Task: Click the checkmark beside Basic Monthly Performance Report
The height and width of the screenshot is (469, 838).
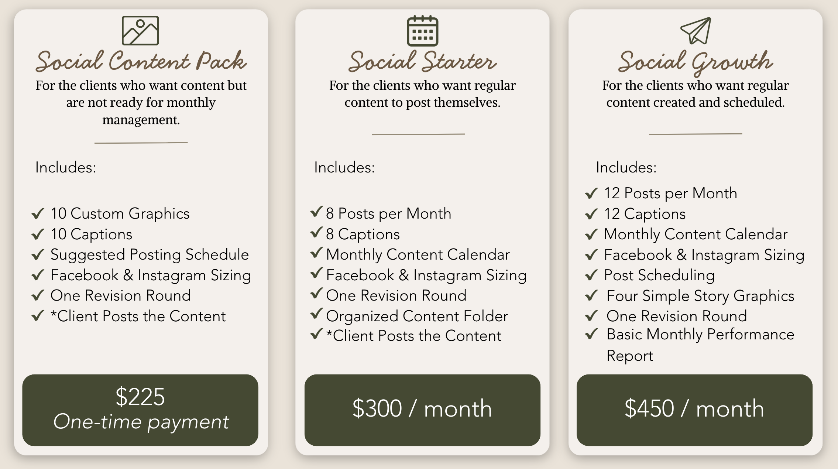Action: 591,334
